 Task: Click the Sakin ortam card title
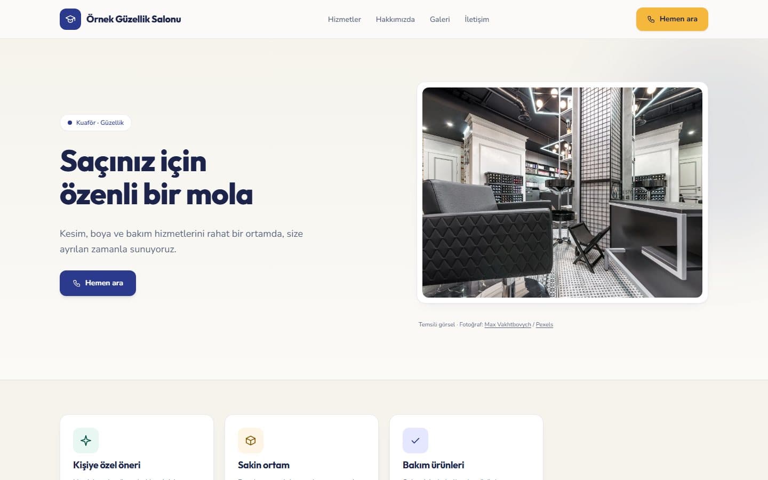(x=263, y=465)
